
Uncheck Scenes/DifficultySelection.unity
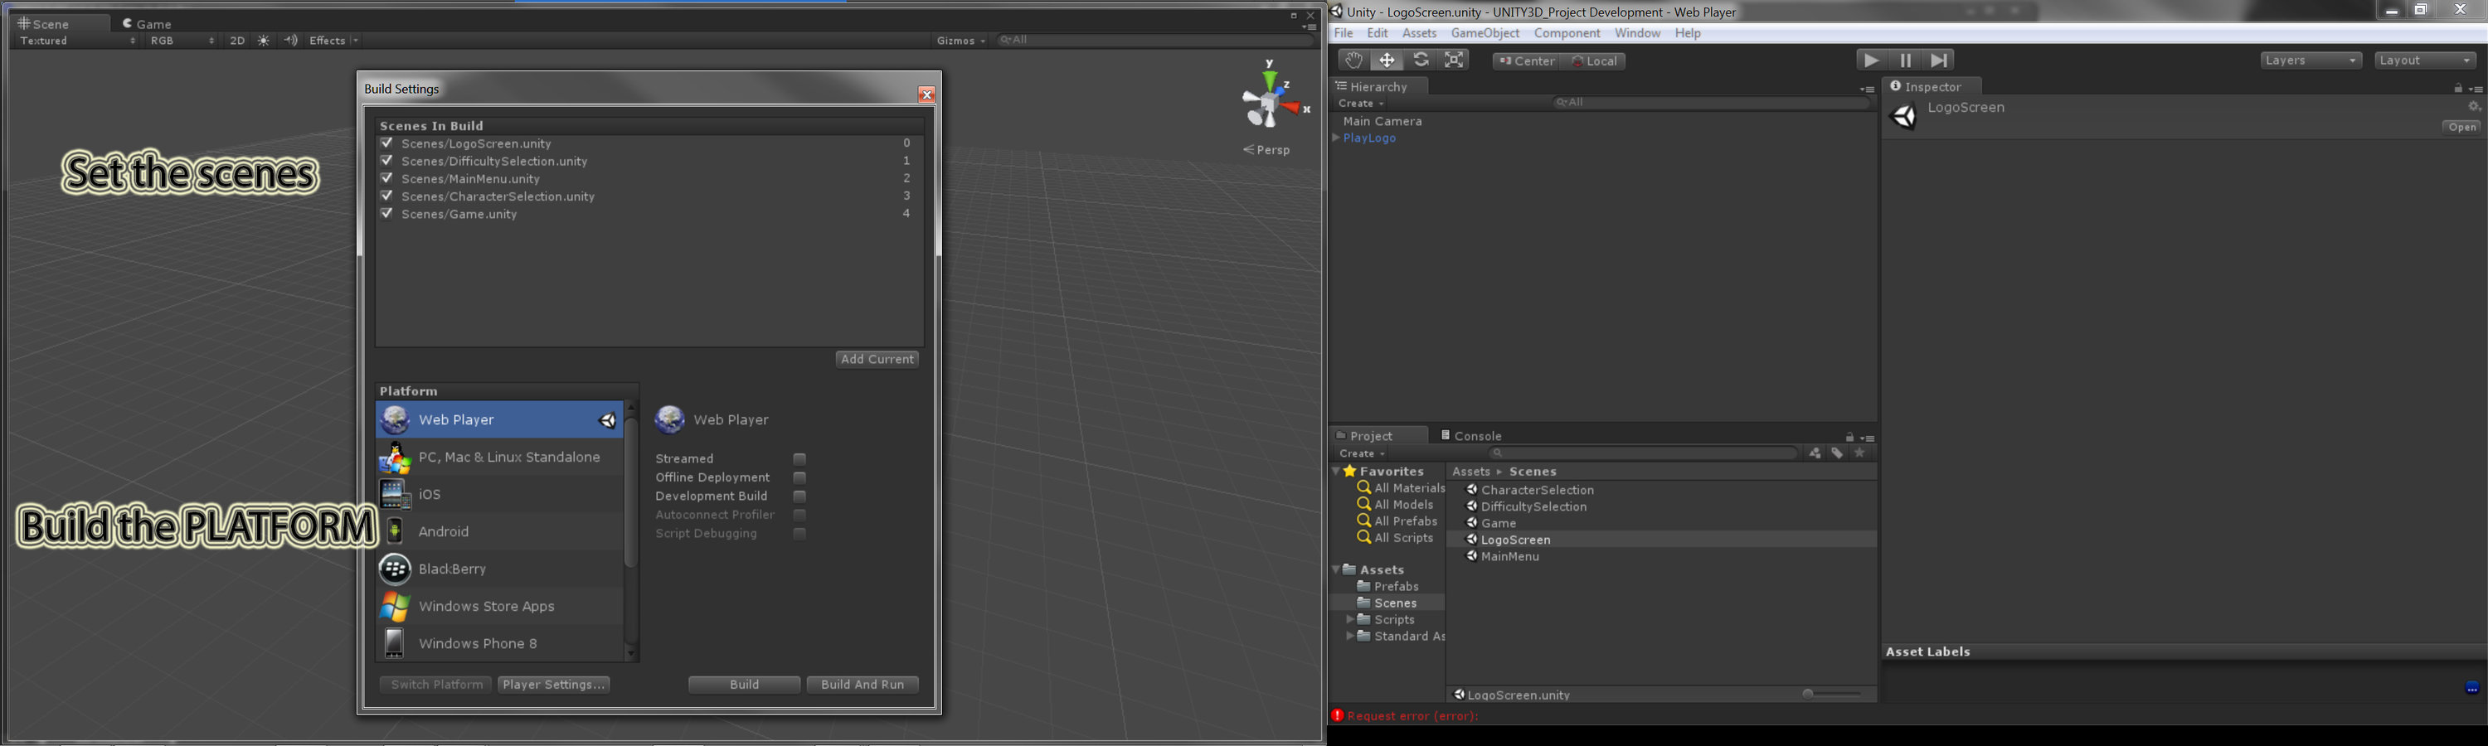pyautogui.click(x=387, y=160)
